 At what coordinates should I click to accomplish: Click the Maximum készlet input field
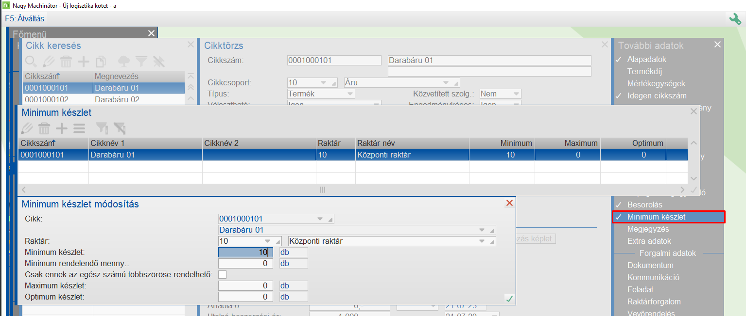click(245, 285)
